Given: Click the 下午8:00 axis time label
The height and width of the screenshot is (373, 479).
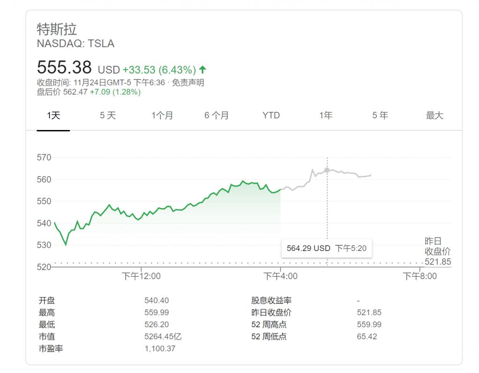Looking at the screenshot, I should coord(420,276).
